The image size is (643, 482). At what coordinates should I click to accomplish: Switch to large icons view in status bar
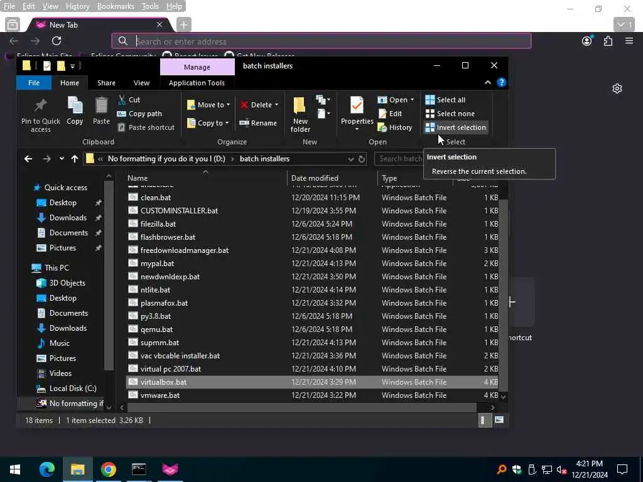pyautogui.click(x=499, y=420)
